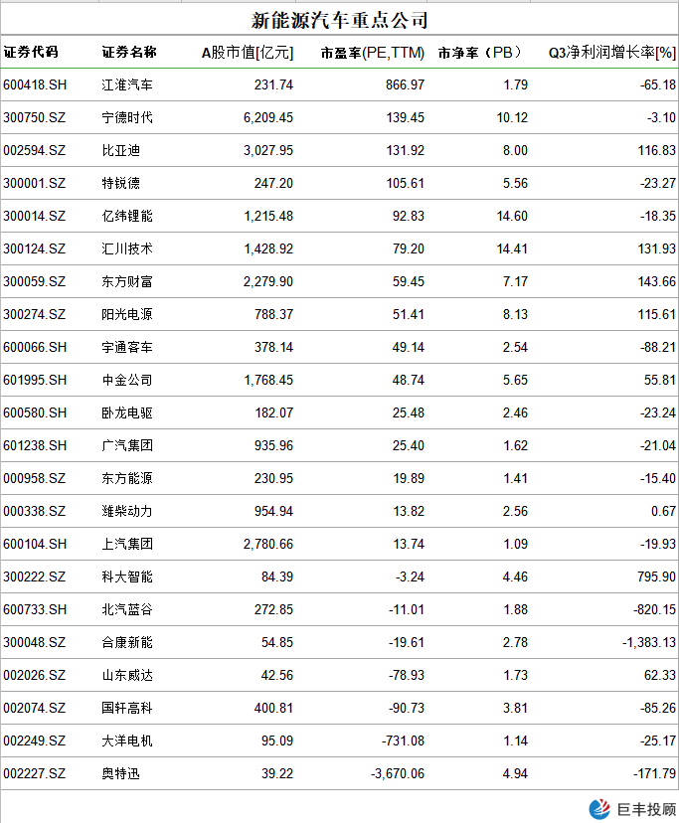Click the 证券名称 column header
The image size is (679, 823).
pyautogui.click(x=129, y=52)
